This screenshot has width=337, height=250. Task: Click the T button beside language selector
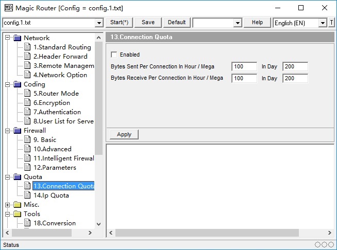[331, 23]
